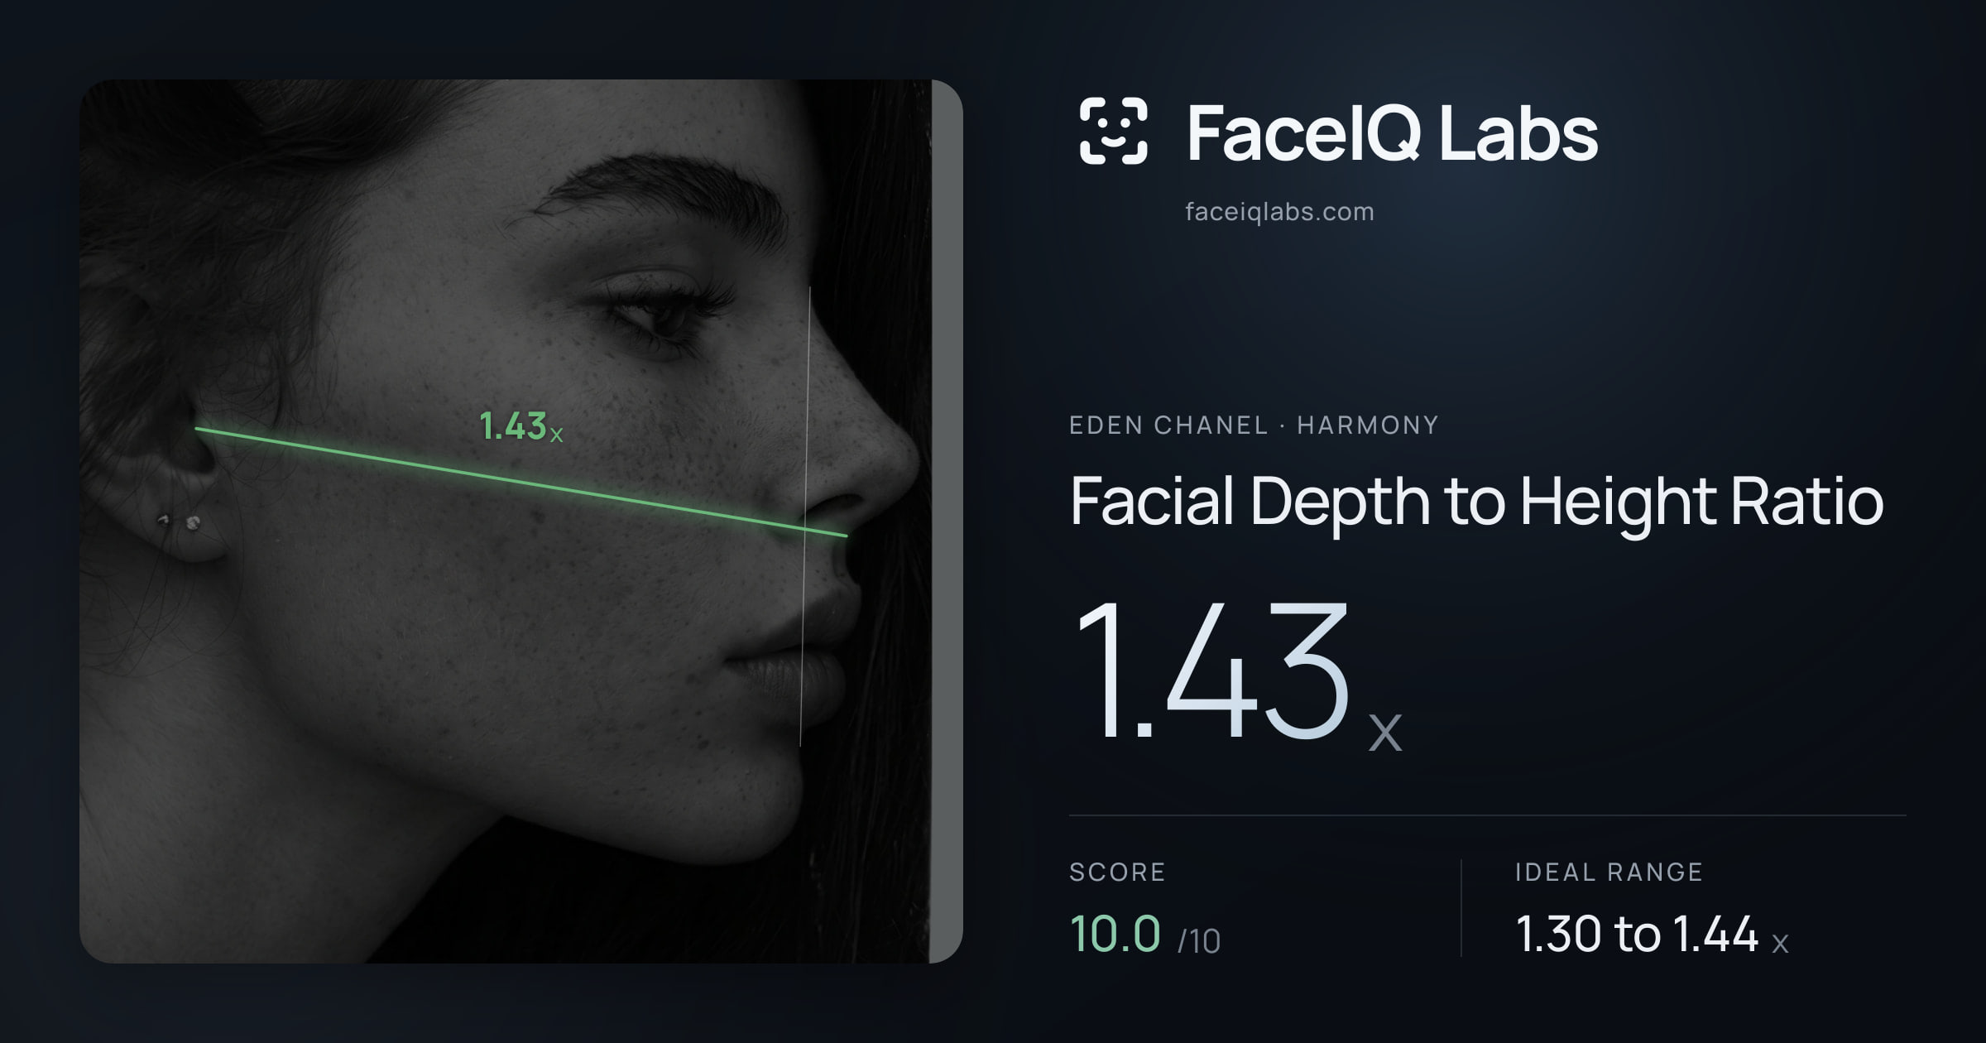
Task: Click the green 1.43x label on the photo
Action: pos(521,427)
